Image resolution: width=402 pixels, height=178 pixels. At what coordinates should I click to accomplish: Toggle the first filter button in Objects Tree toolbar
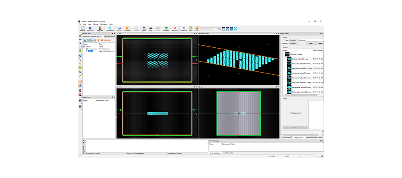click(85, 40)
